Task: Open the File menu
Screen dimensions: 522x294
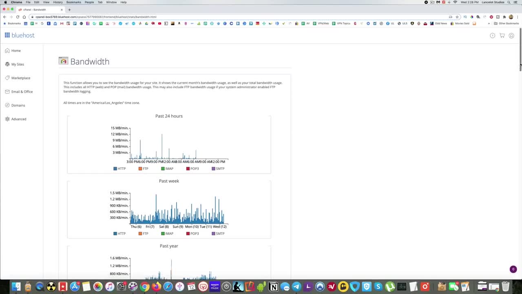Action: (28, 2)
